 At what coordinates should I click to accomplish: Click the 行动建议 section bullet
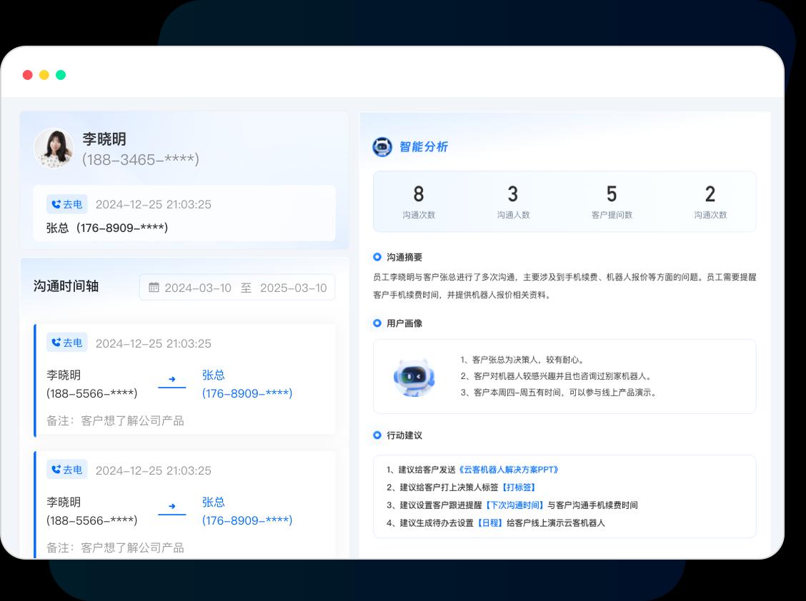377,435
